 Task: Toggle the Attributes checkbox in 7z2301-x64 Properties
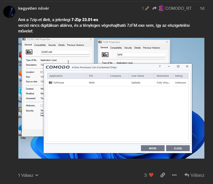[42, 106]
